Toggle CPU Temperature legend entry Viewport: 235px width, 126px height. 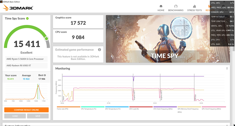[89, 109]
